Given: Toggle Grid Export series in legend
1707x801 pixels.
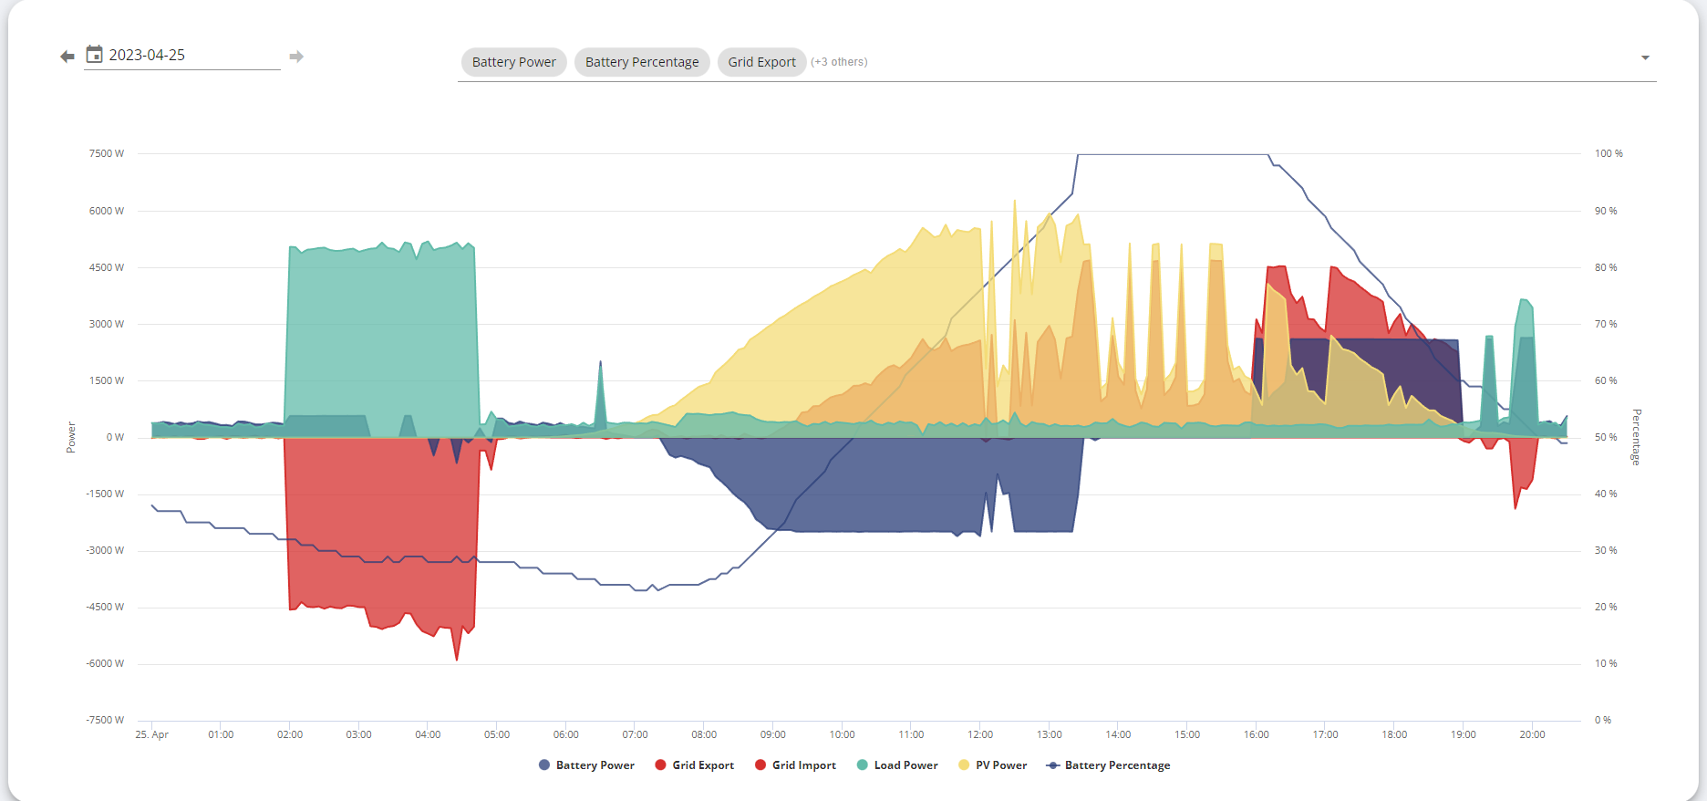Looking at the screenshot, I should (694, 765).
